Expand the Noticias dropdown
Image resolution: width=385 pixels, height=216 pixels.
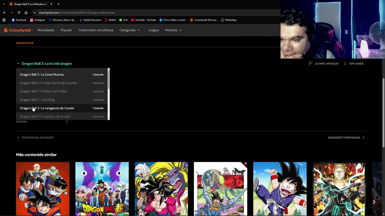click(x=173, y=30)
